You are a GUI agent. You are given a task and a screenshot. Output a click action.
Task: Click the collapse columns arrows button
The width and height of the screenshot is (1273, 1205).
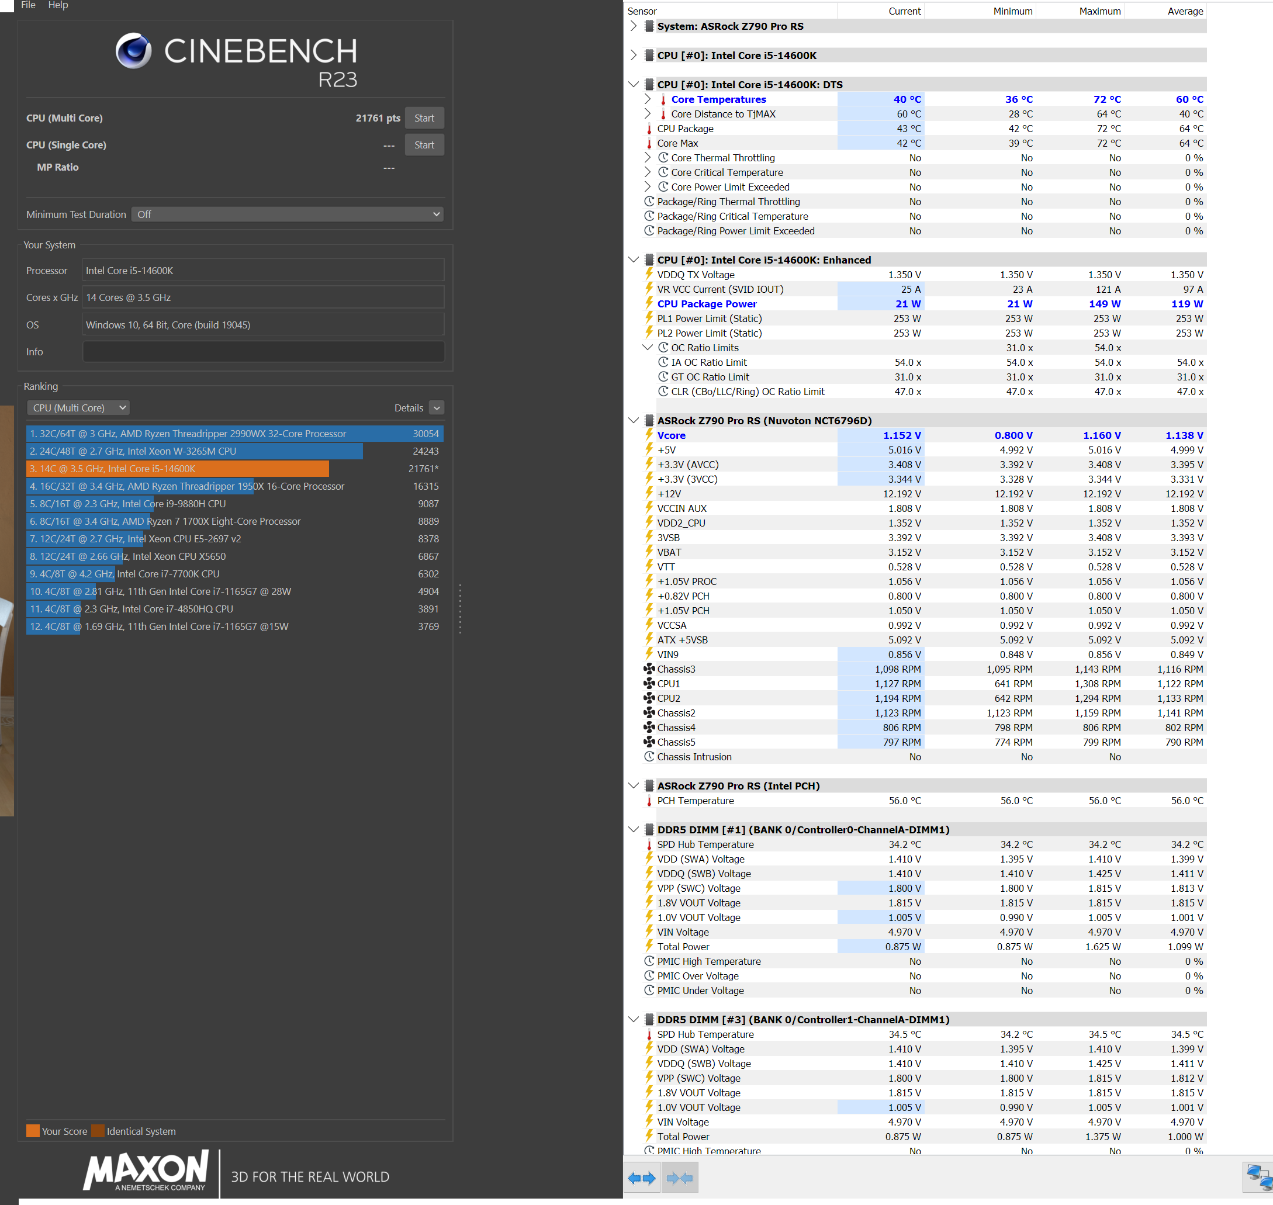pyautogui.click(x=679, y=1178)
